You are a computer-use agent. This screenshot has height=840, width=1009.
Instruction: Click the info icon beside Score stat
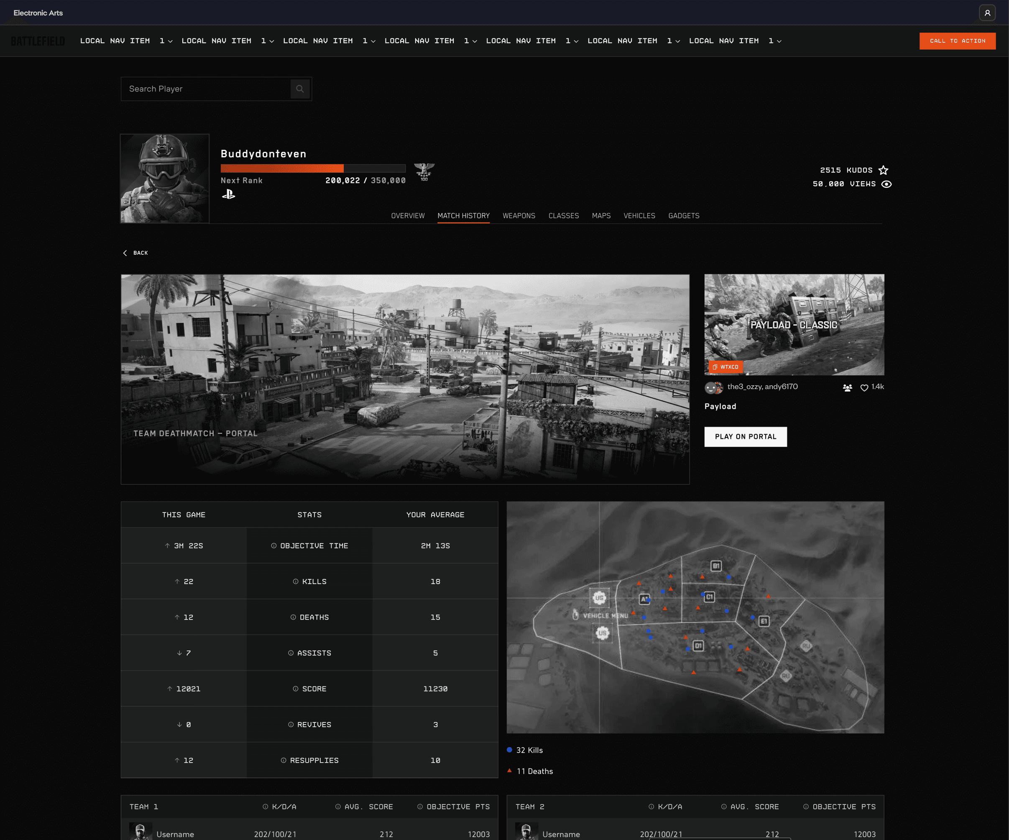296,689
